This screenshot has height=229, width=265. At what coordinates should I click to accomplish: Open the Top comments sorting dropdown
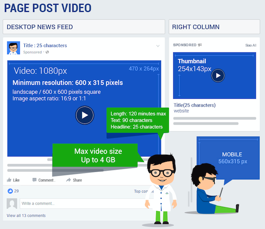[x=144, y=191]
